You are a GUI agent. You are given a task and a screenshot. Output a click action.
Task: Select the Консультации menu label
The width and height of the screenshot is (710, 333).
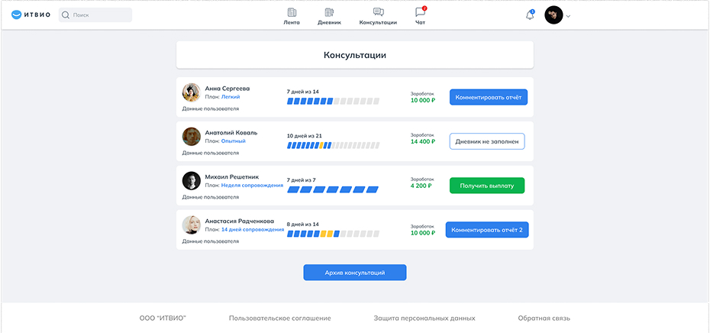[378, 23]
